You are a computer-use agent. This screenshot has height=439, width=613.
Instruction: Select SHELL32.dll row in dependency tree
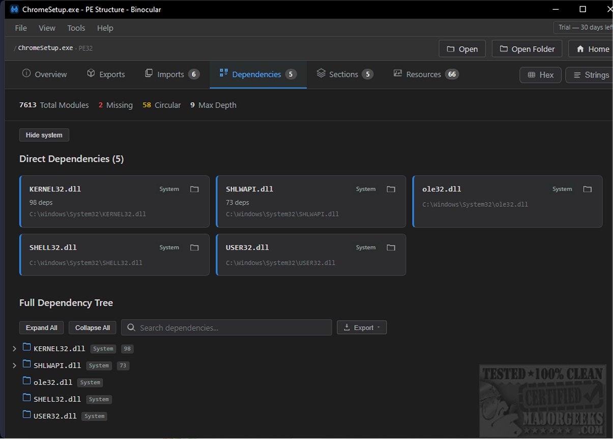[57, 399]
